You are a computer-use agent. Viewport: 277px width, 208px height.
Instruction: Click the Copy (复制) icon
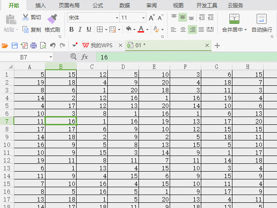[26, 30]
